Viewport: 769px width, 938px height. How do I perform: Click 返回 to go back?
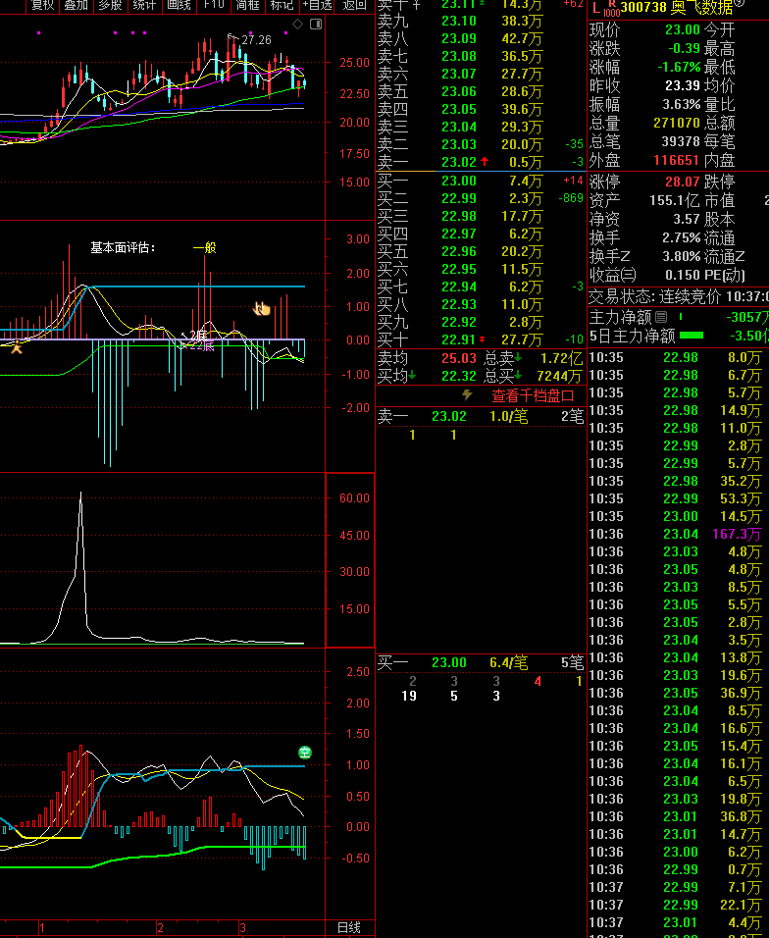[x=355, y=5]
